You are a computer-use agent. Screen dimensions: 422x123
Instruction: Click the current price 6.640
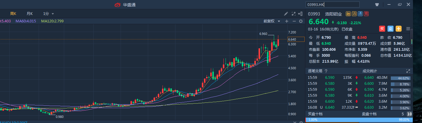[x=319, y=22]
